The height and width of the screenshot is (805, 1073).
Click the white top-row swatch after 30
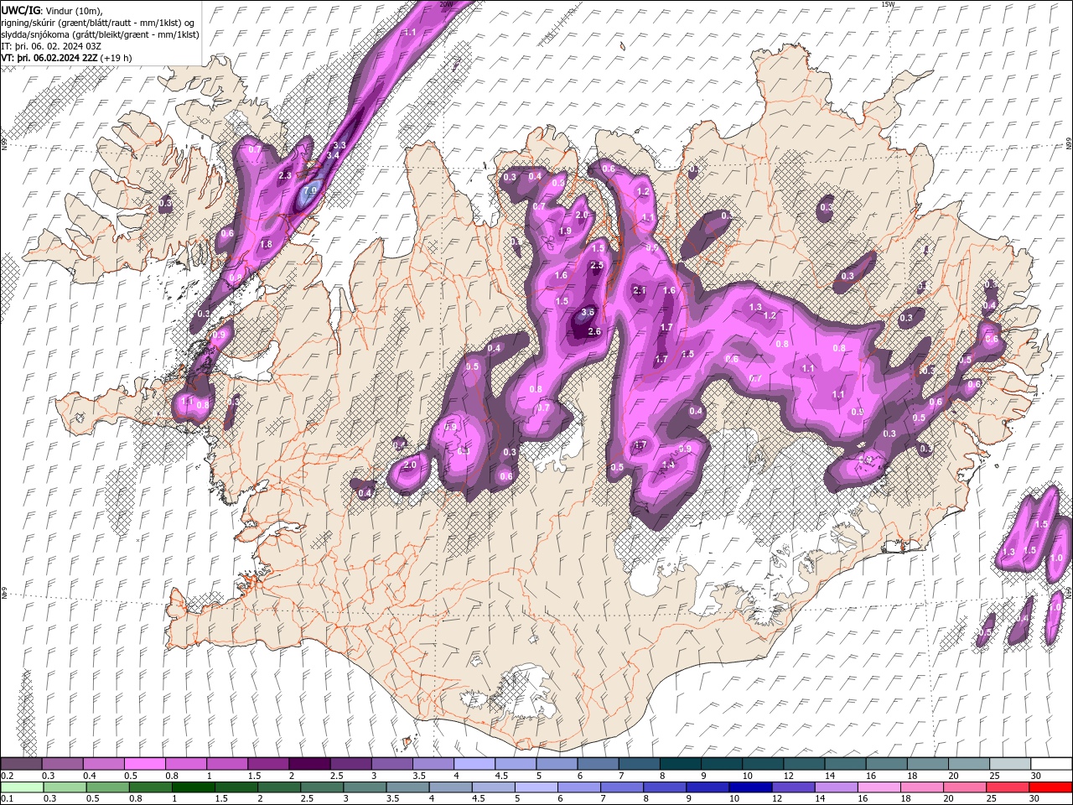1051,764
